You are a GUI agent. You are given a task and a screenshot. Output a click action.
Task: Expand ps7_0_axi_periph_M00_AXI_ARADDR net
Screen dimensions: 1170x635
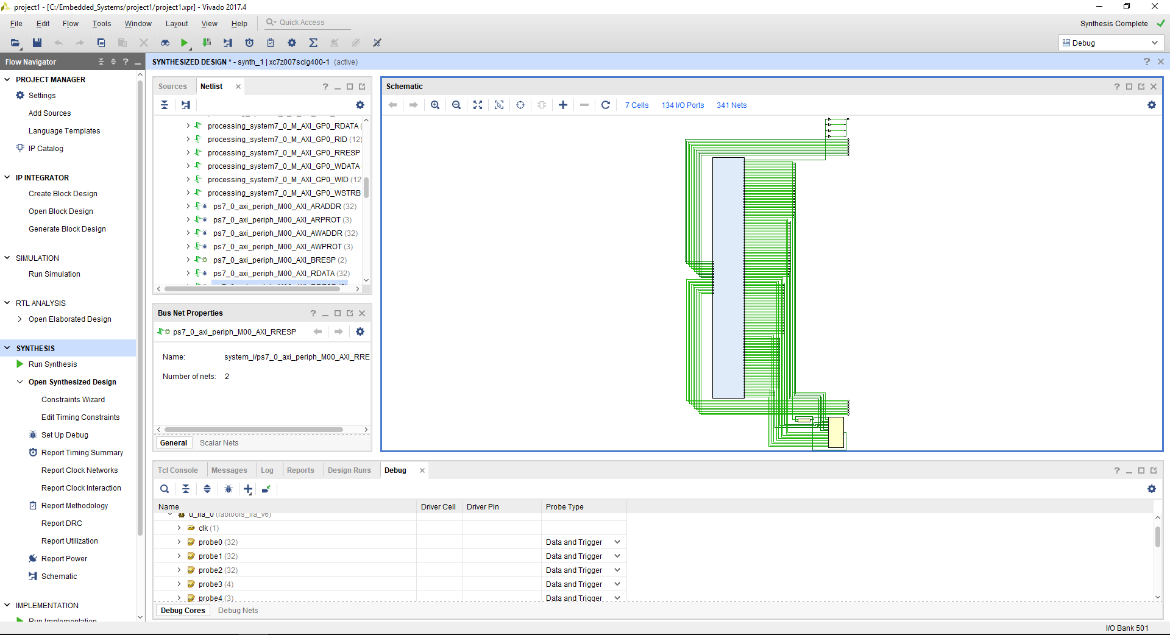point(188,206)
